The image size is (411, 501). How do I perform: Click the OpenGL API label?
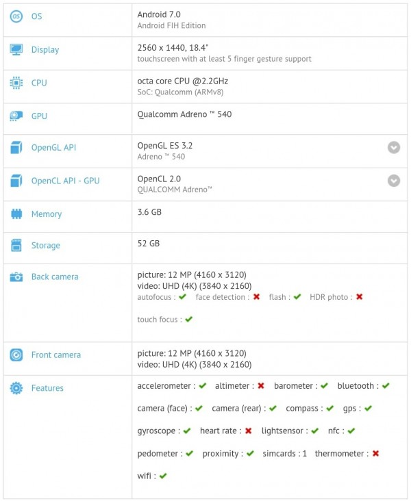[53, 147]
